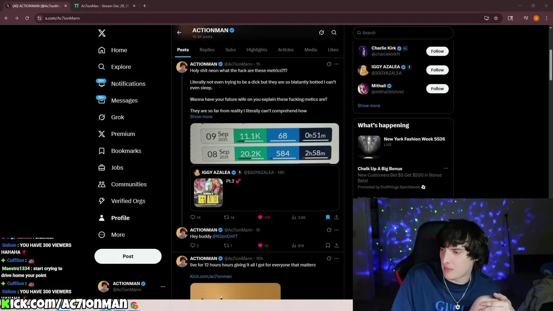Screen dimensions: 553x311
Task: Switch to the Articles tab
Action: click(286, 50)
